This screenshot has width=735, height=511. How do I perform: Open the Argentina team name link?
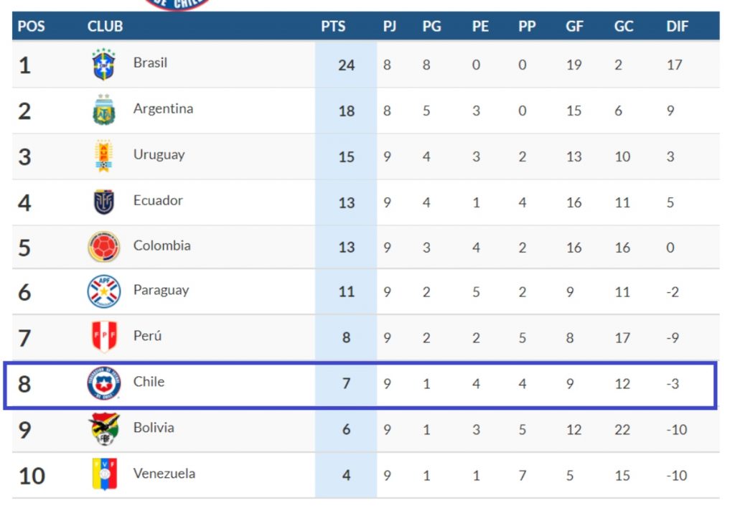point(163,109)
